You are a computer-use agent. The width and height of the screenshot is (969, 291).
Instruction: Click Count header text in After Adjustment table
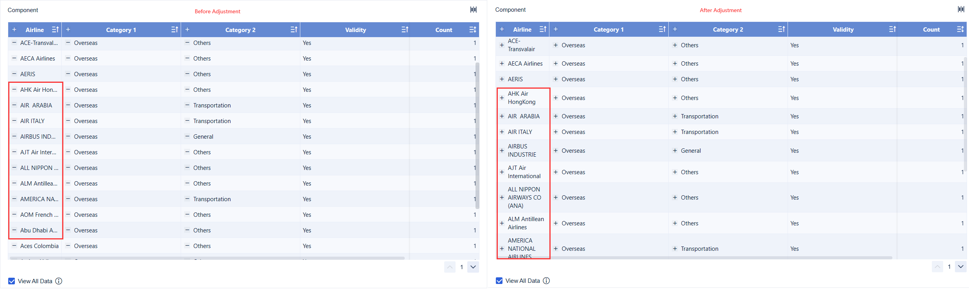click(931, 29)
